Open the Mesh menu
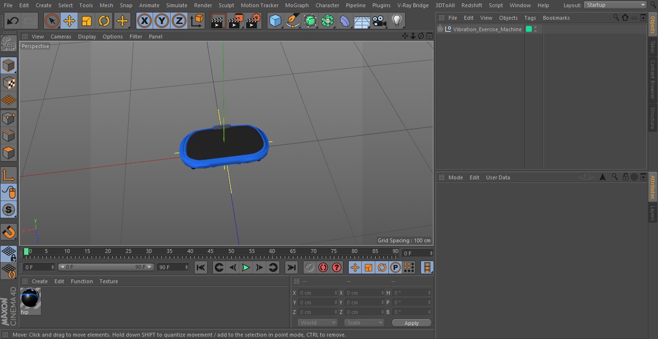This screenshot has width=658, height=339. [x=106, y=5]
